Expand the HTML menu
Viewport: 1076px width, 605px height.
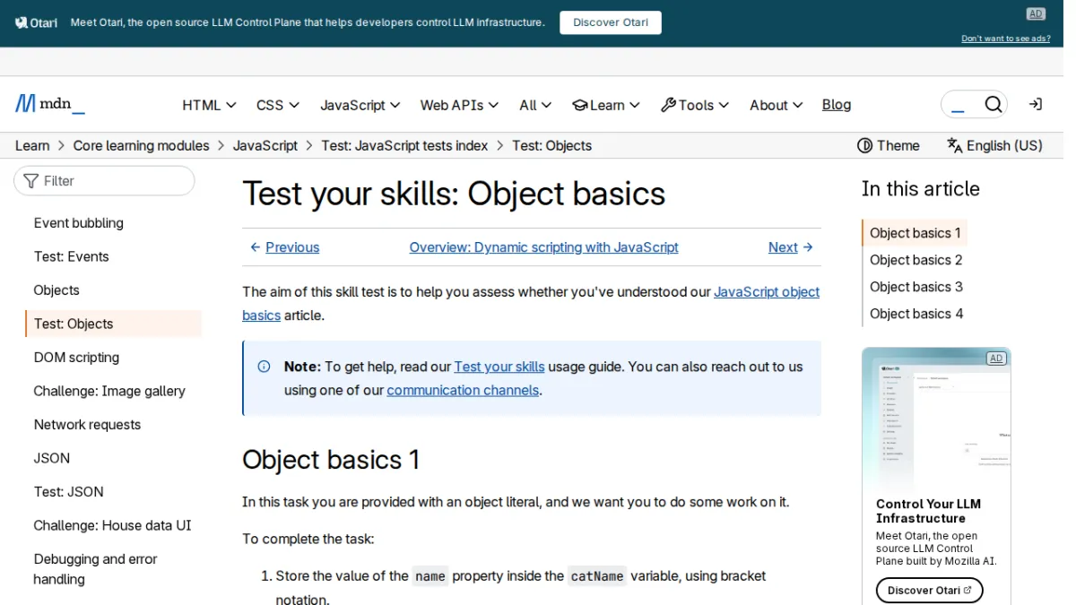pyautogui.click(x=209, y=105)
